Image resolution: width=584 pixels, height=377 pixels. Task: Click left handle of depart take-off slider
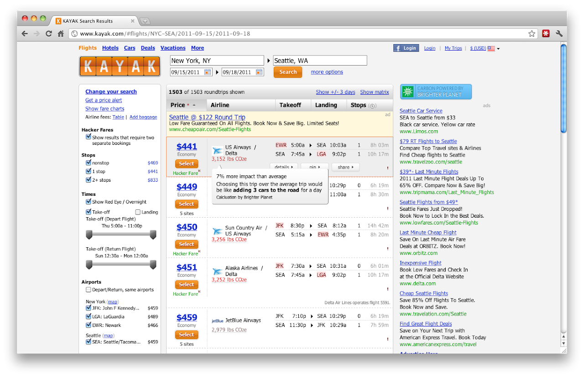(89, 234)
